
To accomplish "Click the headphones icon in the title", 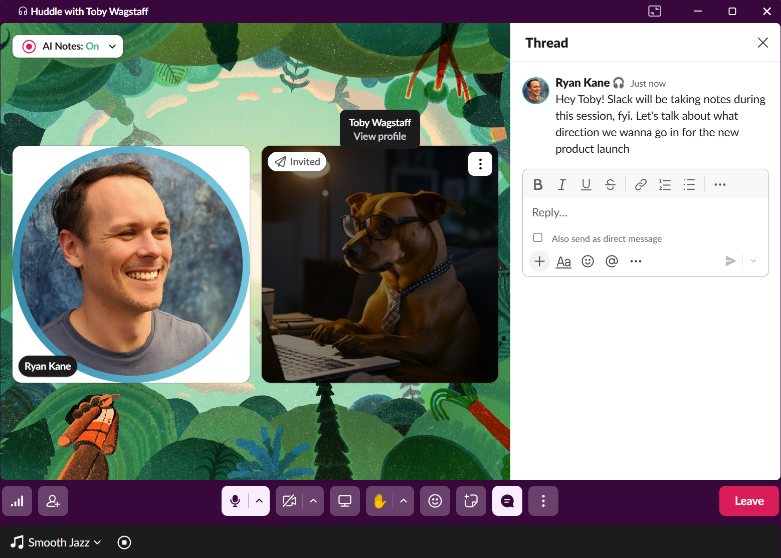I will pyautogui.click(x=23, y=12).
